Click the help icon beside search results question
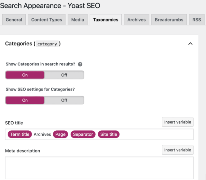The width and height of the screenshot is (206, 180). point(80,64)
